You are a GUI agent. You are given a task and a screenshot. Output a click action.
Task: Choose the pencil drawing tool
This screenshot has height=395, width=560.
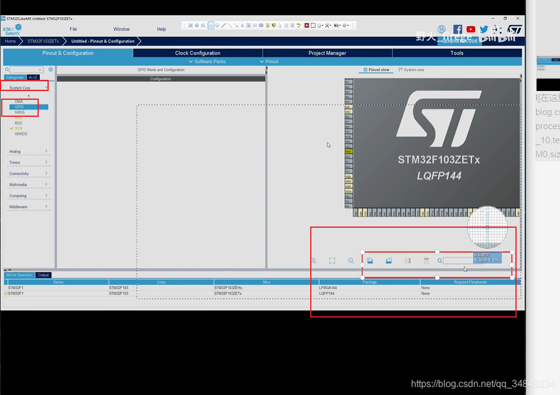click(223, 25)
